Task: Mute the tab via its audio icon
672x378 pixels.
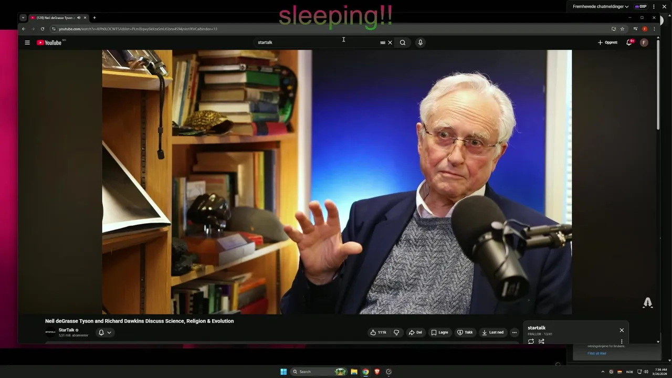Action: click(x=79, y=18)
